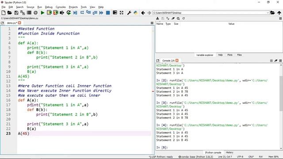Screen dimensions: 283x159
Task: Step over the current line in the debugger
Action: coord(82,13)
